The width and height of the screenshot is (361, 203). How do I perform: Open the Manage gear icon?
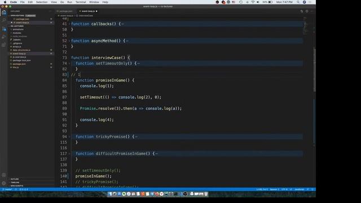(x=4, y=183)
